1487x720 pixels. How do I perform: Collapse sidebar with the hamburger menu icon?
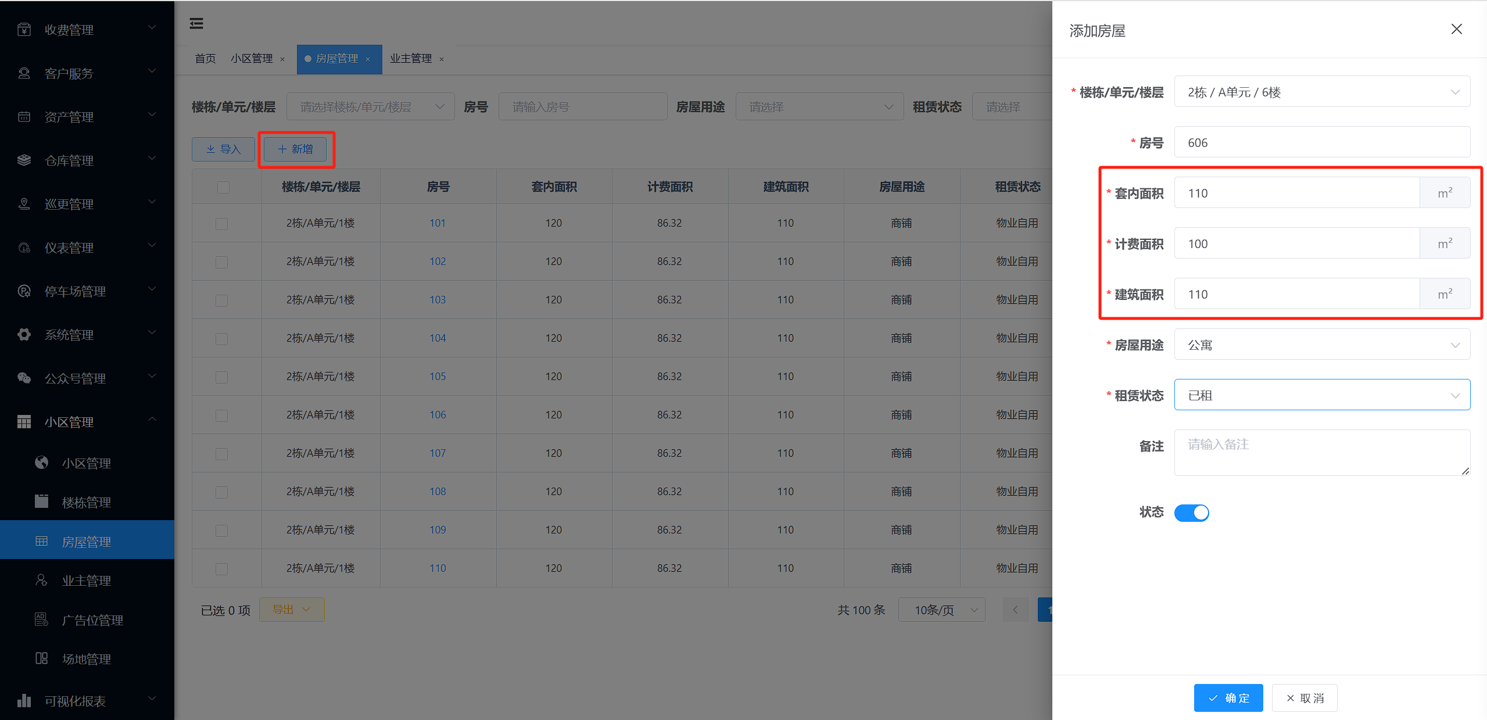(x=196, y=23)
